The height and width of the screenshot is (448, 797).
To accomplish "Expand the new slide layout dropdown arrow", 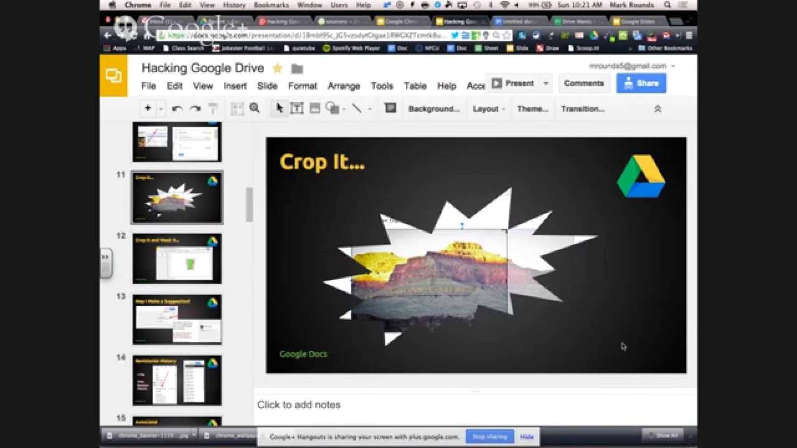I will (x=161, y=108).
